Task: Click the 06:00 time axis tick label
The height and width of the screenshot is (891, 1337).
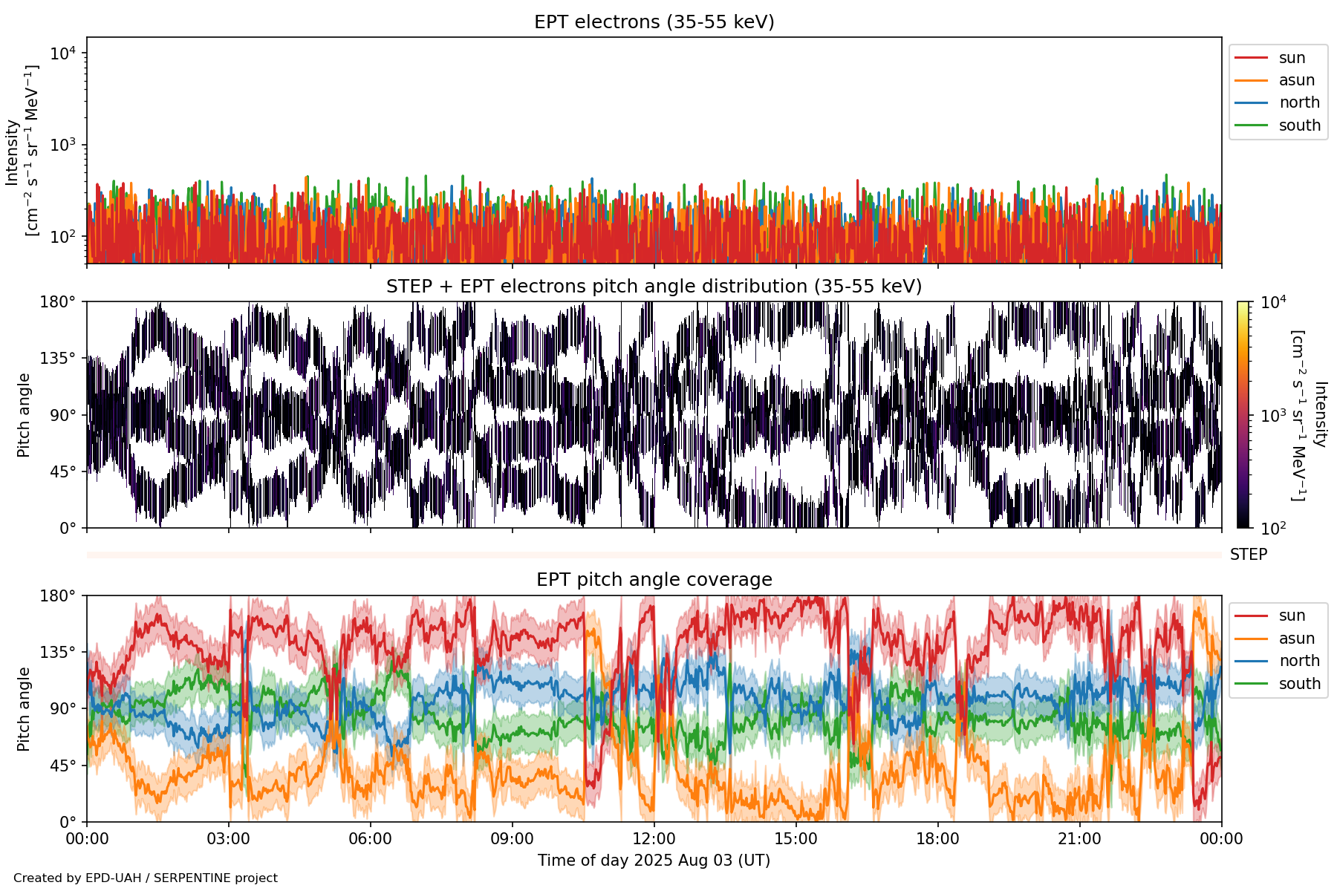Action: pyautogui.click(x=370, y=839)
